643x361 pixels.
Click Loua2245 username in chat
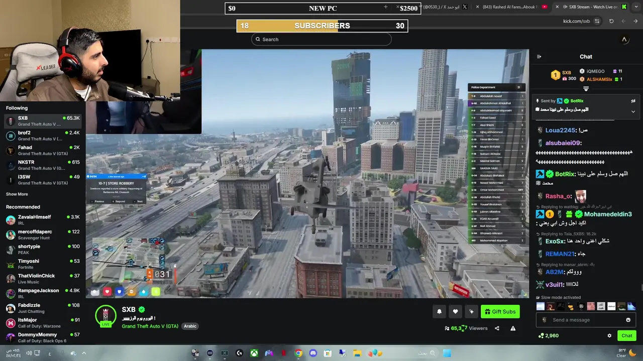tap(560, 130)
